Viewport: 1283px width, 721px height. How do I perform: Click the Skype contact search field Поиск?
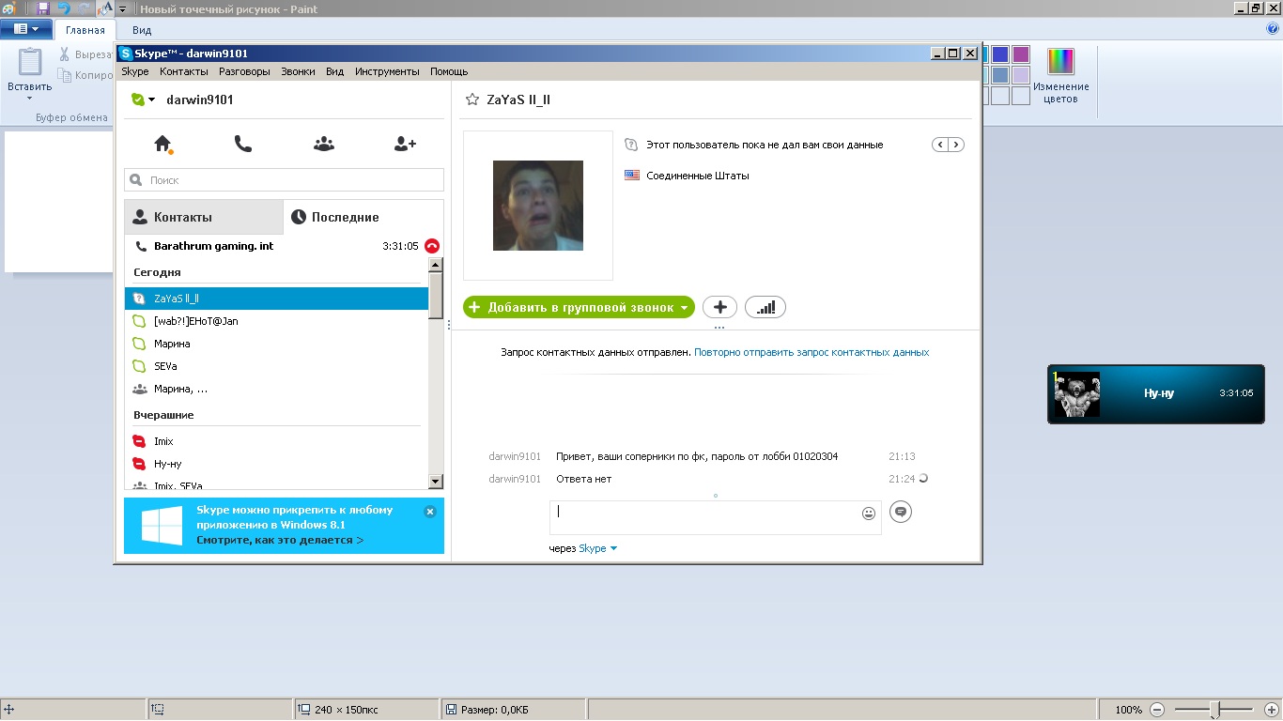(284, 179)
